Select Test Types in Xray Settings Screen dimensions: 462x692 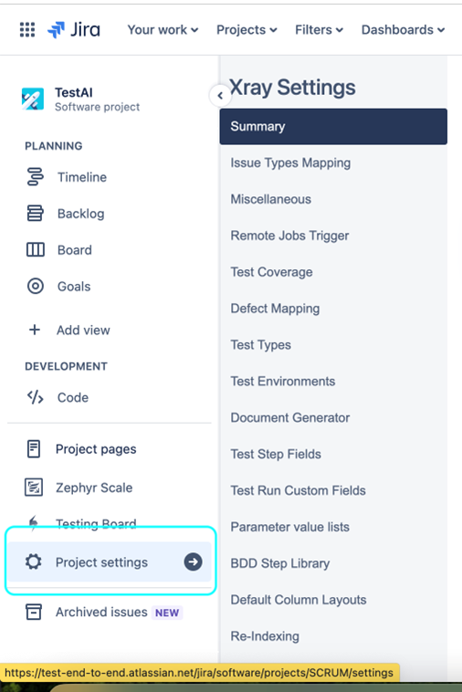tap(260, 345)
